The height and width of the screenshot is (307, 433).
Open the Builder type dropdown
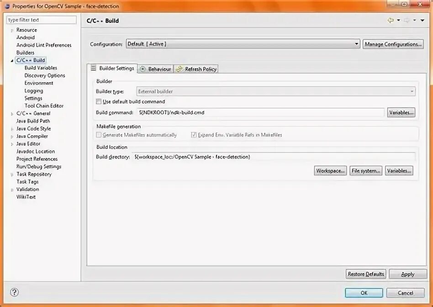tap(276, 91)
